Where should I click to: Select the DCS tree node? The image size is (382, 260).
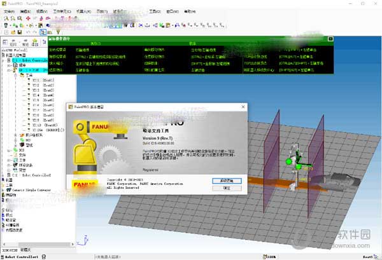pos(22,150)
